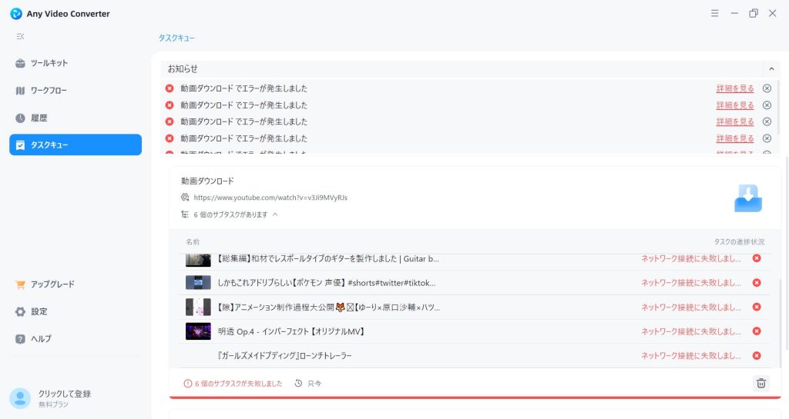The height and width of the screenshot is (419, 789).
Task: Click failed status icon for アニメーション row
Action: (757, 307)
